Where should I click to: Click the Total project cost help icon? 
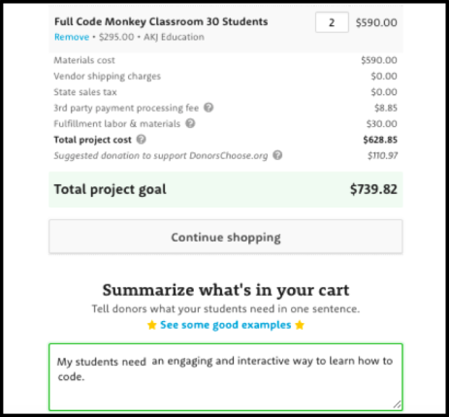(x=142, y=140)
